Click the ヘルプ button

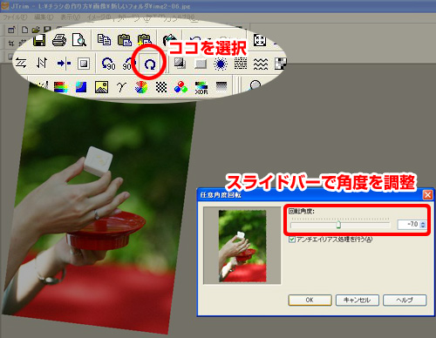pos(405,300)
